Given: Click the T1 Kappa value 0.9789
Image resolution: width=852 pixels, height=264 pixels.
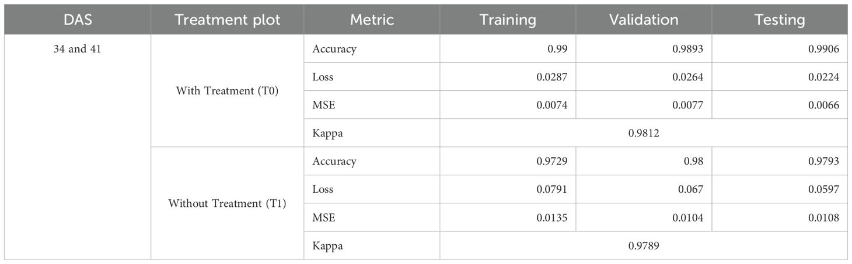Looking at the screenshot, I should (644, 245).
